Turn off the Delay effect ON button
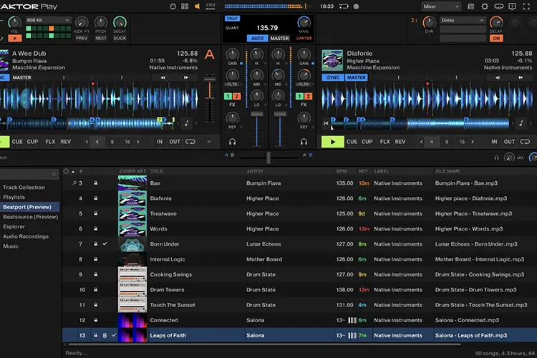537x358 pixels. tap(496, 39)
